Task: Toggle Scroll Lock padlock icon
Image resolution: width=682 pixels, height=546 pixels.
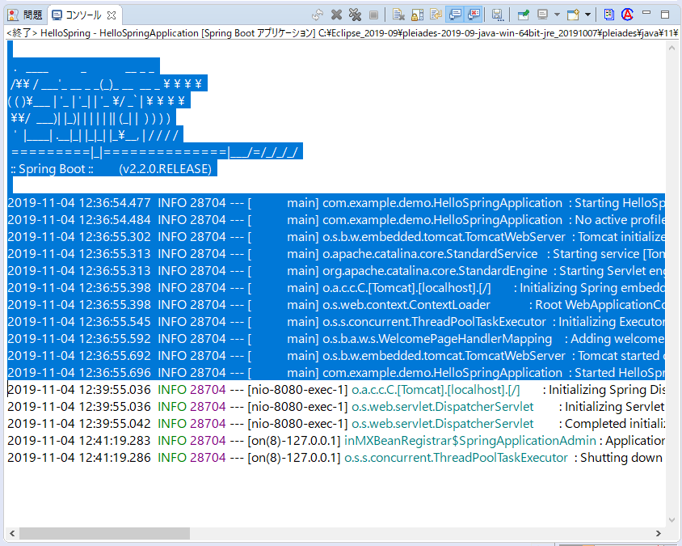Action: click(417, 15)
